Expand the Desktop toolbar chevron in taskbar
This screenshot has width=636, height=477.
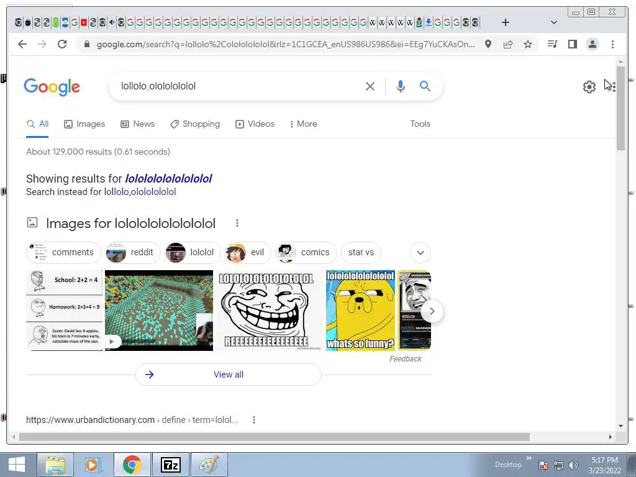click(529, 458)
